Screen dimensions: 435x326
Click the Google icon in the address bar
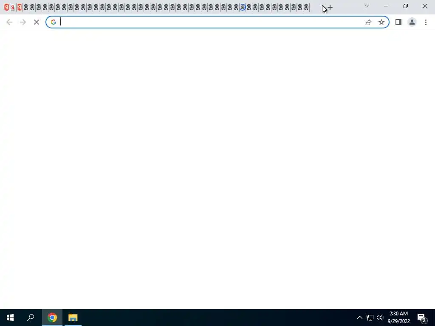point(53,22)
